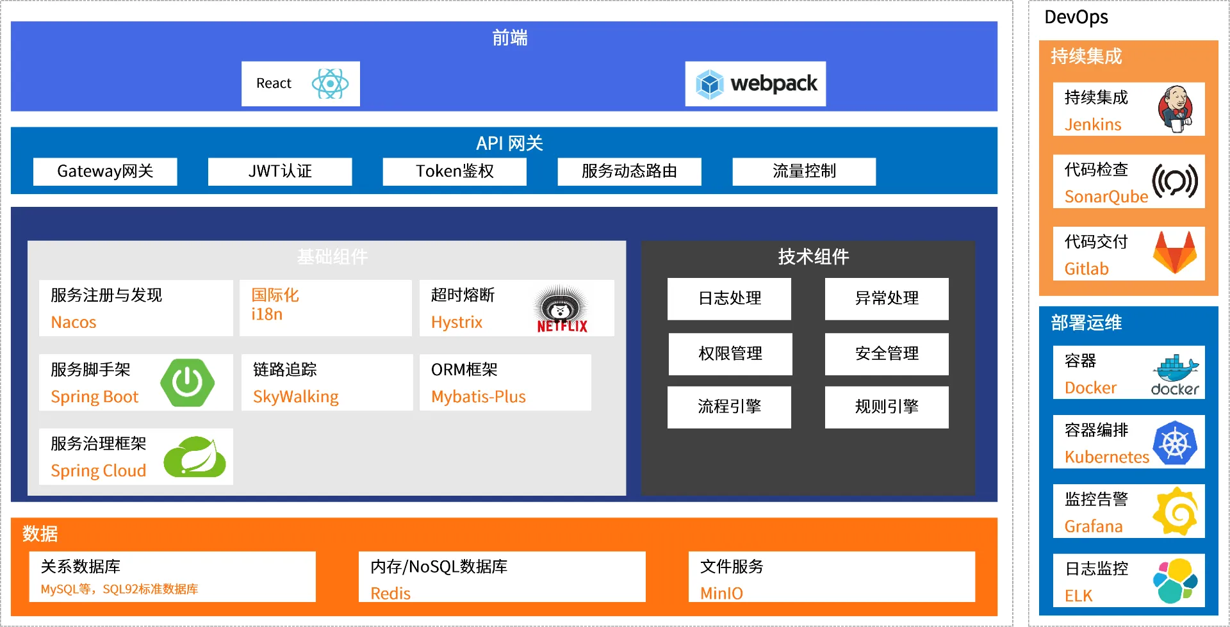Viewport: 1230px width, 627px height.
Task: Click the Jenkins butler mascot icon
Action: click(x=1176, y=109)
